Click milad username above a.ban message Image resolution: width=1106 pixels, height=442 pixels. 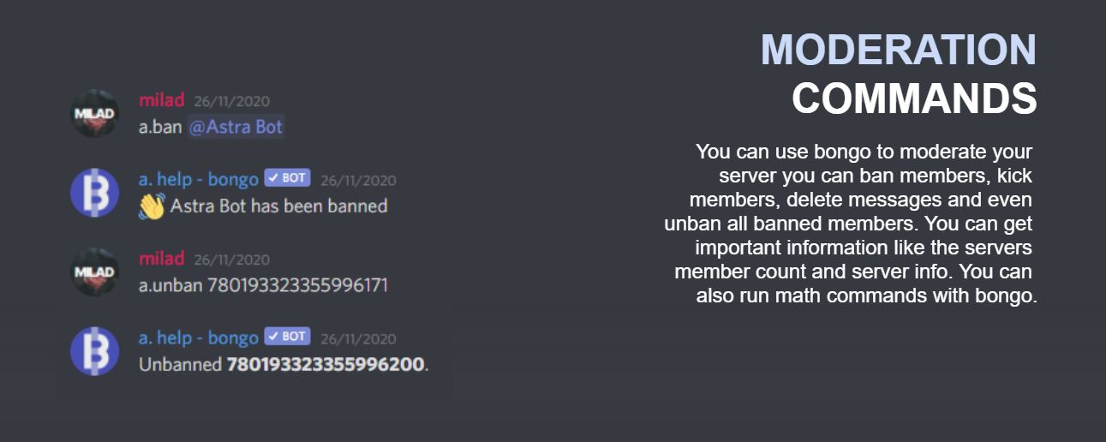point(161,100)
